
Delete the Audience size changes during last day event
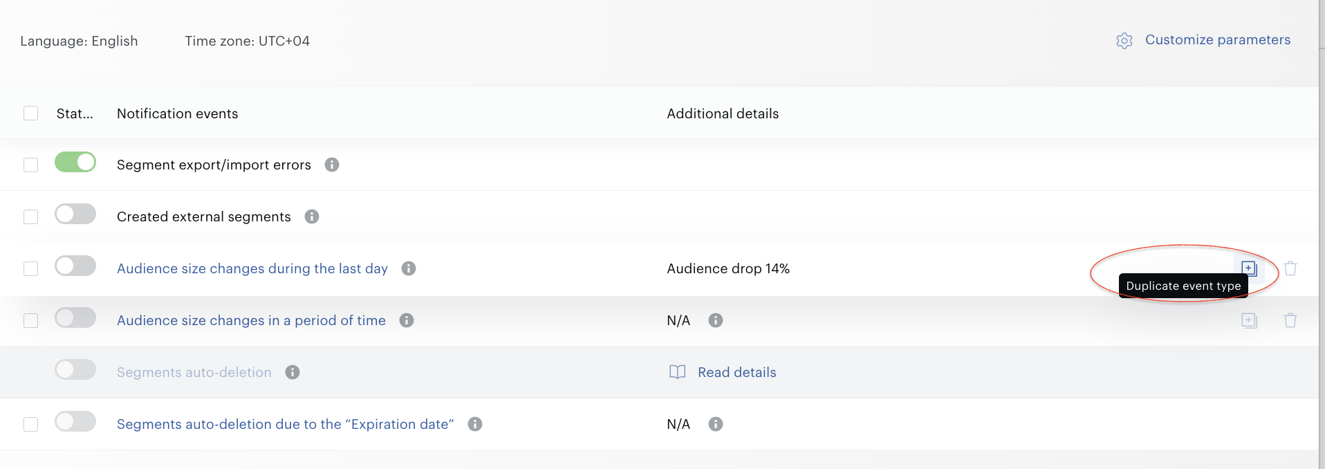[1290, 268]
